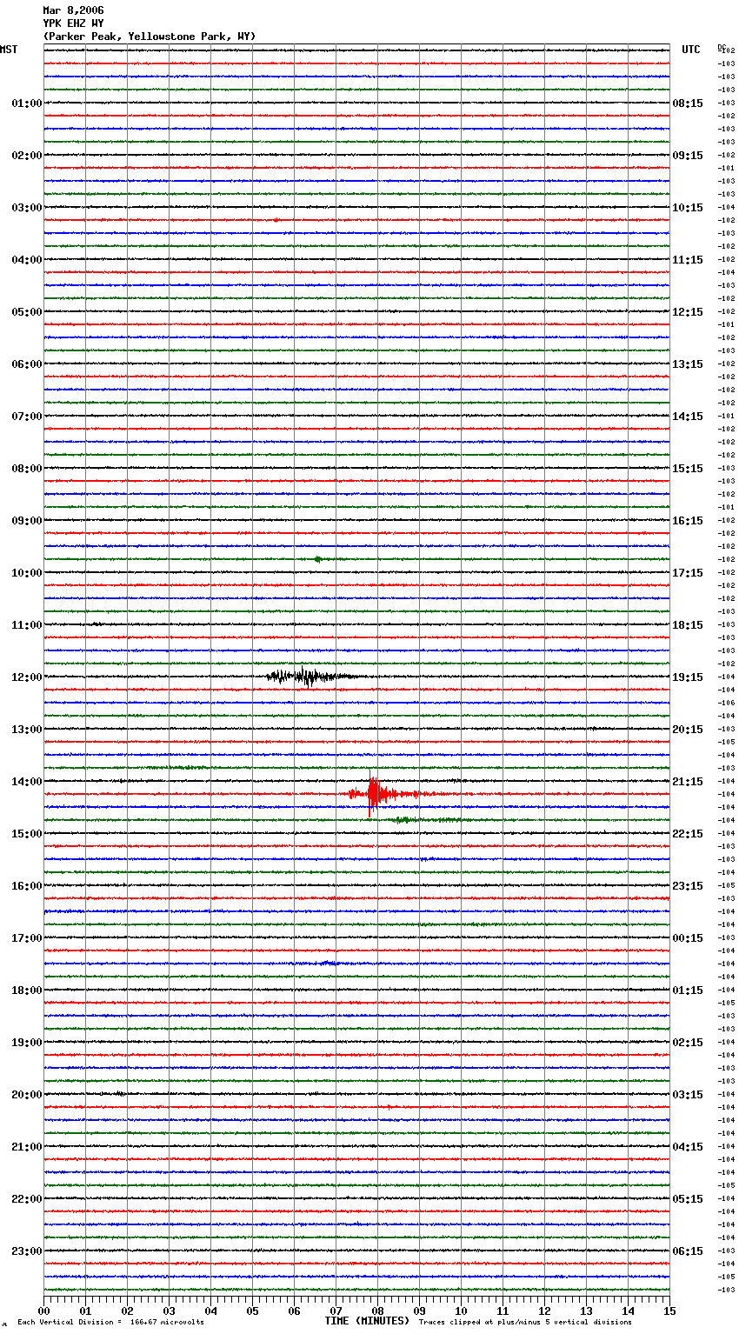This screenshot has height=1334, width=739.
Task: Pick the 04:15 UTC time label
Action: (x=688, y=1147)
